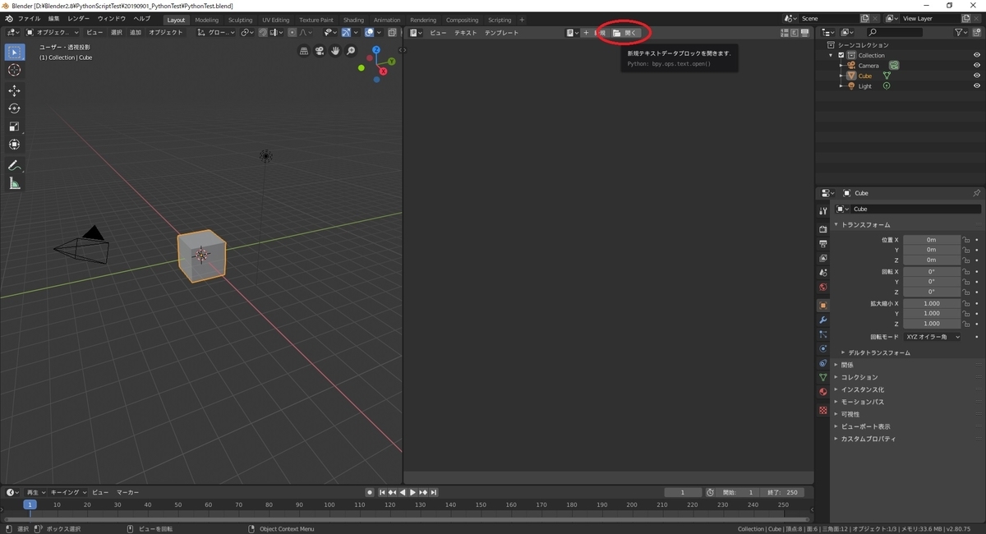Jump to the timeline end frame
This screenshot has width=986, height=534.
tap(433, 492)
